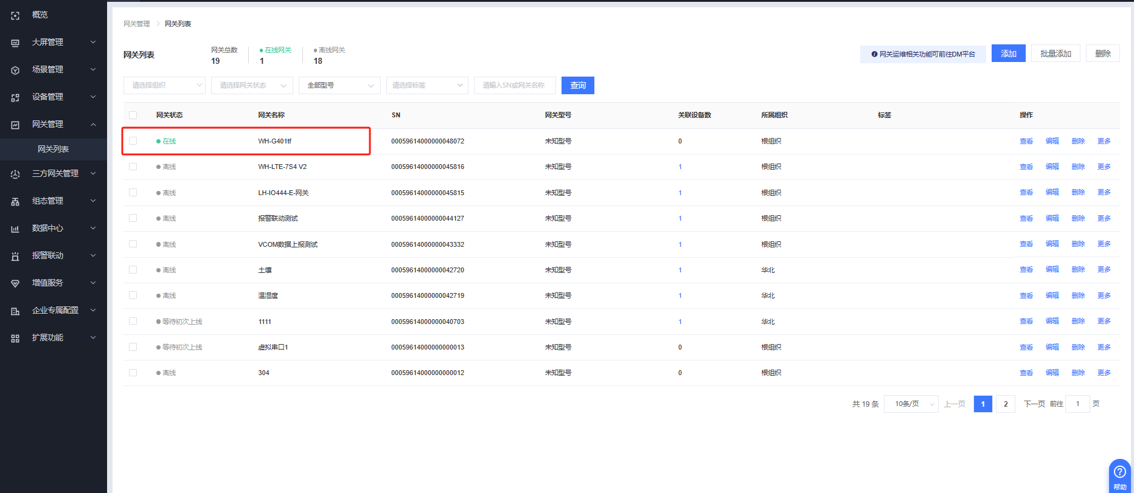Change the 10条/页 page size dropdown
This screenshot has height=493, width=1134.
911,404
